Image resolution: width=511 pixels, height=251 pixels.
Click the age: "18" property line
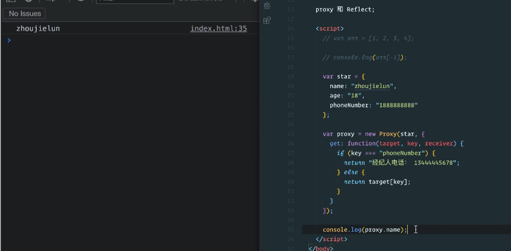[x=347, y=96]
